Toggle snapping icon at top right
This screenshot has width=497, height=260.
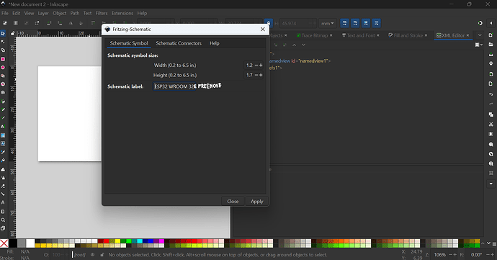coord(480,23)
